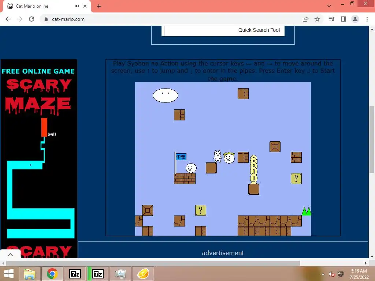Screen dimensions: 375x281
Task: Bookmark this page with the star icon
Action: point(317,19)
